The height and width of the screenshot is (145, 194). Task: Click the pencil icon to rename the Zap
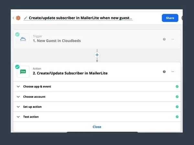[26, 18]
